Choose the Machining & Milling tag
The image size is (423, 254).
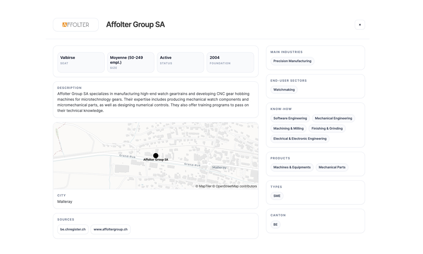pos(288,128)
